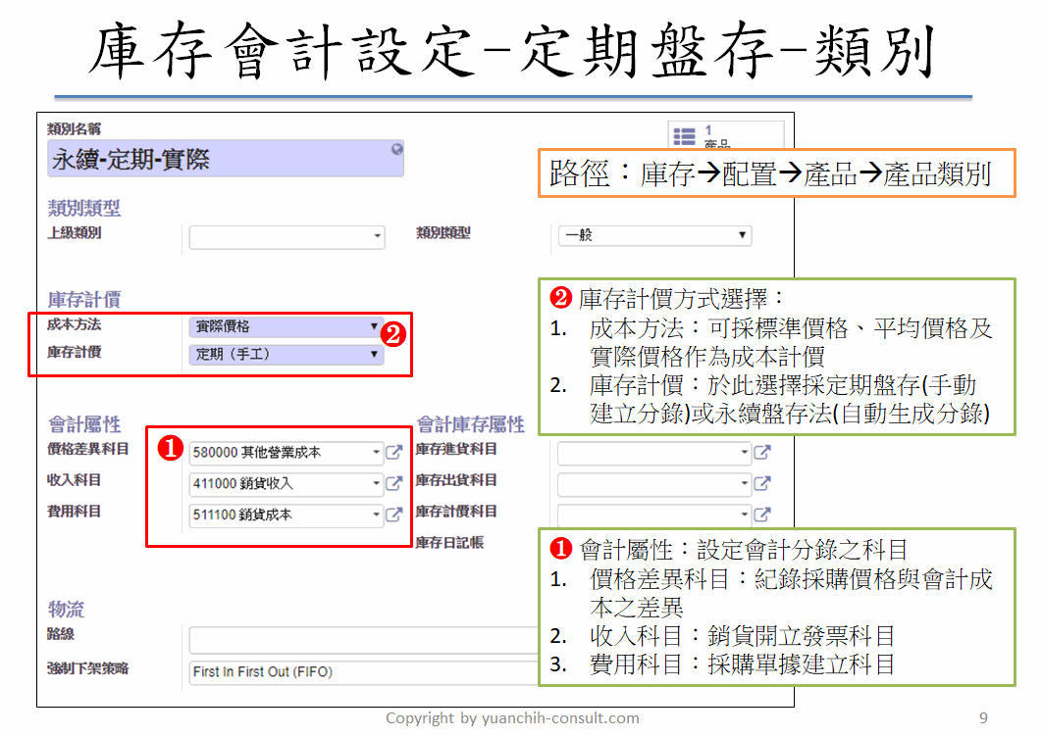Image resolution: width=1042 pixels, height=737 pixels.
Task: Click the 路線 label
Action: [x=61, y=634]
